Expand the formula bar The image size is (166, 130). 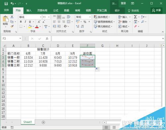click(x=163, y=38)
